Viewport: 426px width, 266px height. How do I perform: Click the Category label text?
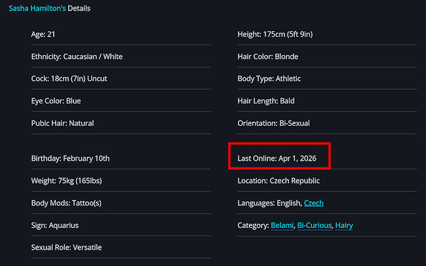tap(254, 225)
